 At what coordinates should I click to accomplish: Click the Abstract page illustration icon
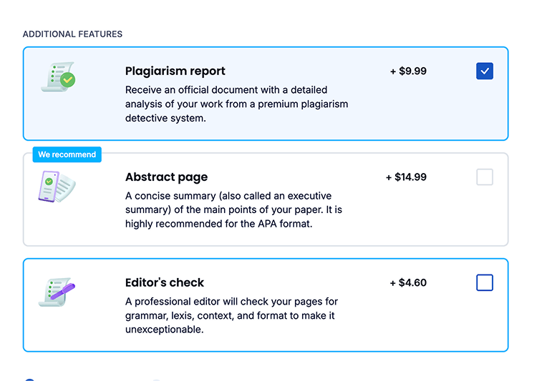(57, 188)
